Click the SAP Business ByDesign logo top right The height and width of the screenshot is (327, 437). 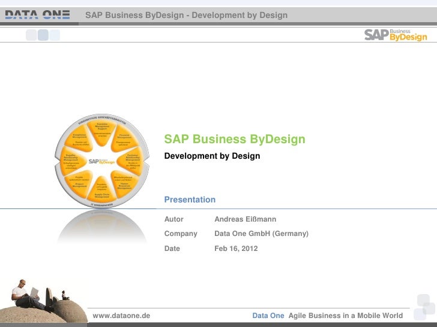(396, 35)
